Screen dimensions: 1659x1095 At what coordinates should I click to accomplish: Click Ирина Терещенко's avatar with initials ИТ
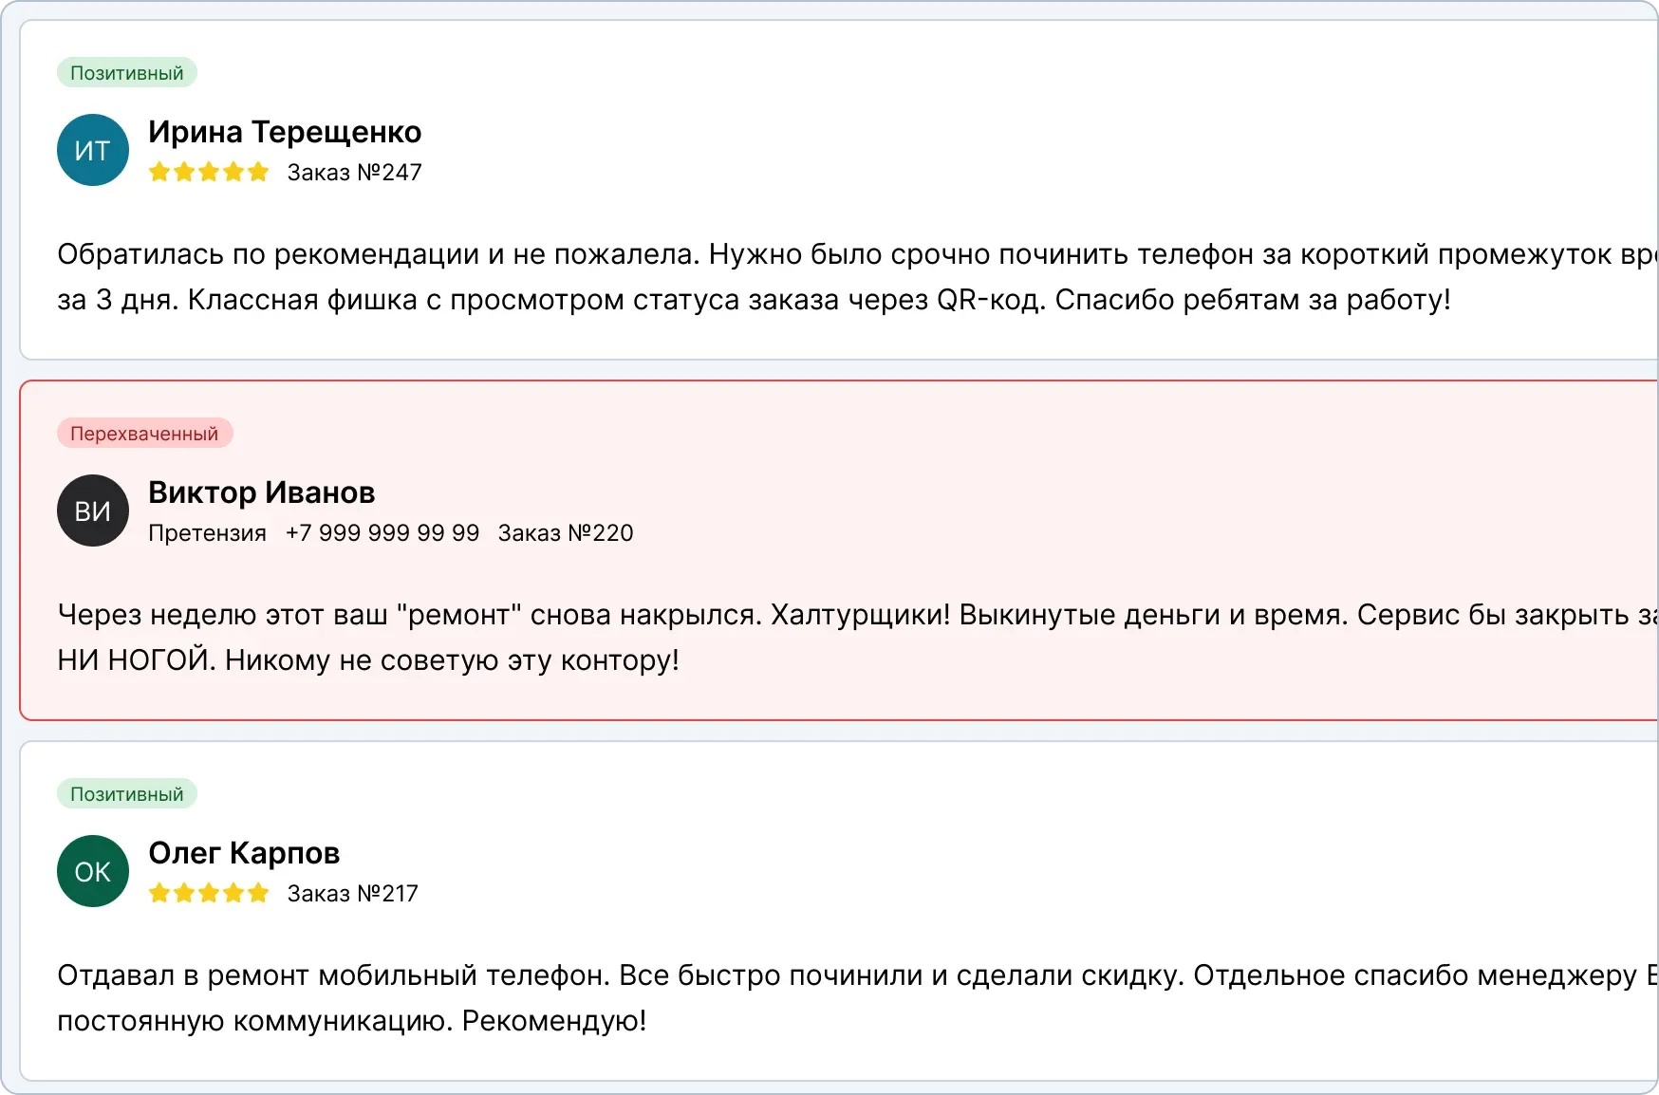92,149
